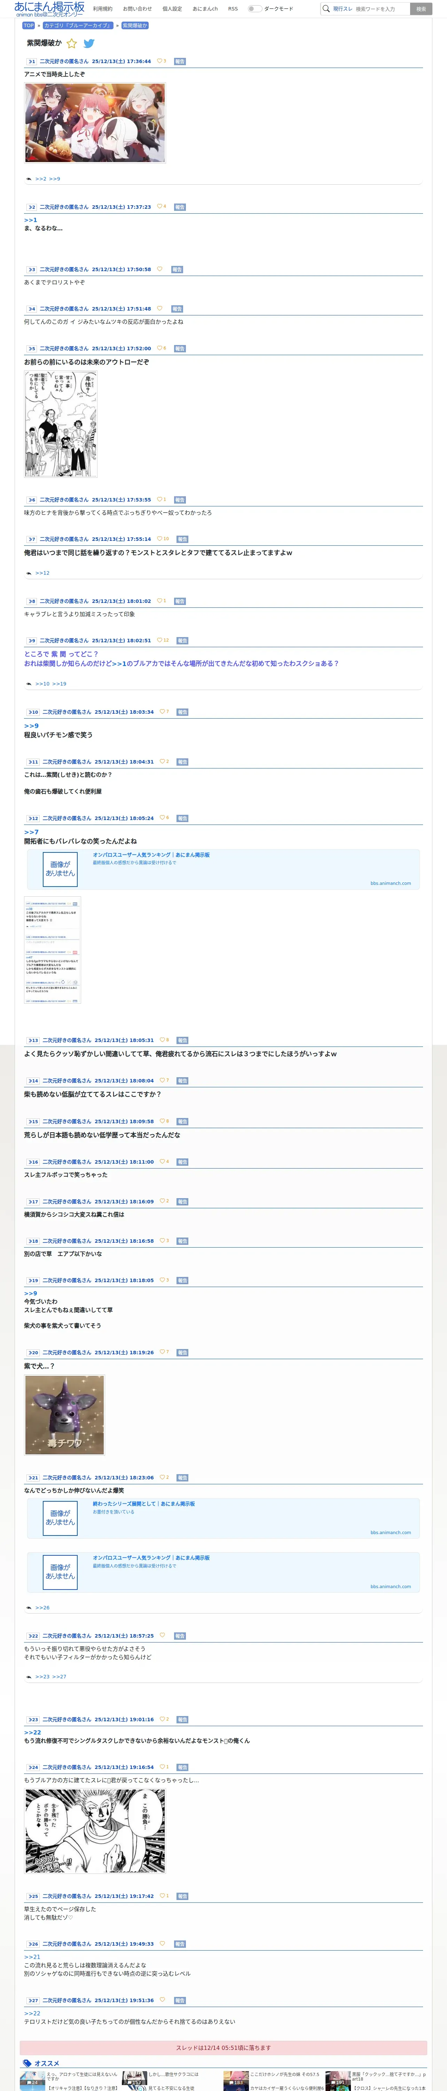
Task: Click 紫関爆破か breadcrumb tag
Action: click(x=135, y=25)
